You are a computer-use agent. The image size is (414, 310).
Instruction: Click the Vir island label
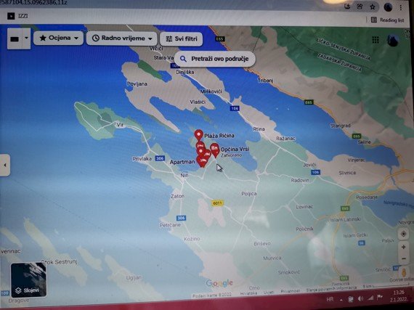[120, 125]
